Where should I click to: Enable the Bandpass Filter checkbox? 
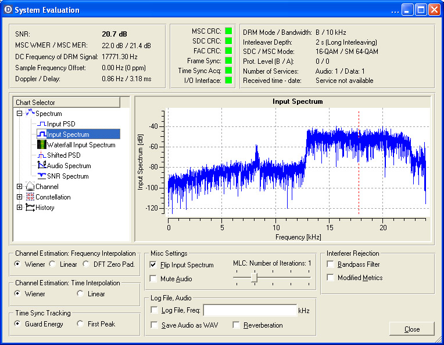[330, 264]
